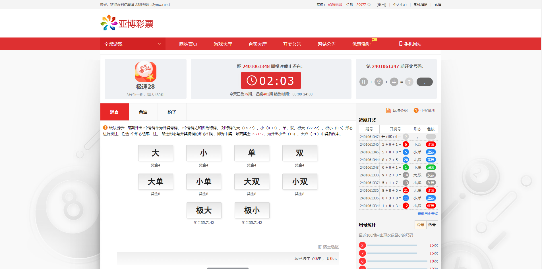Image resolution: width=542 pixels, height=269 pixels.
Task: Open 开奖公告 in navigation bar
Action: (292, 44)
